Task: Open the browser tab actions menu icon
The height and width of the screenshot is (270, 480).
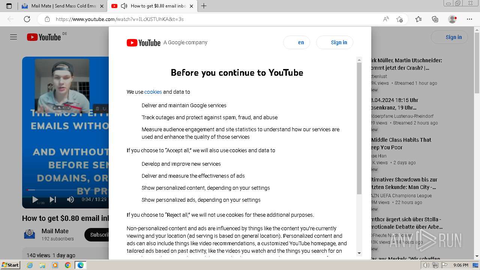Action: tap(9, 6)
